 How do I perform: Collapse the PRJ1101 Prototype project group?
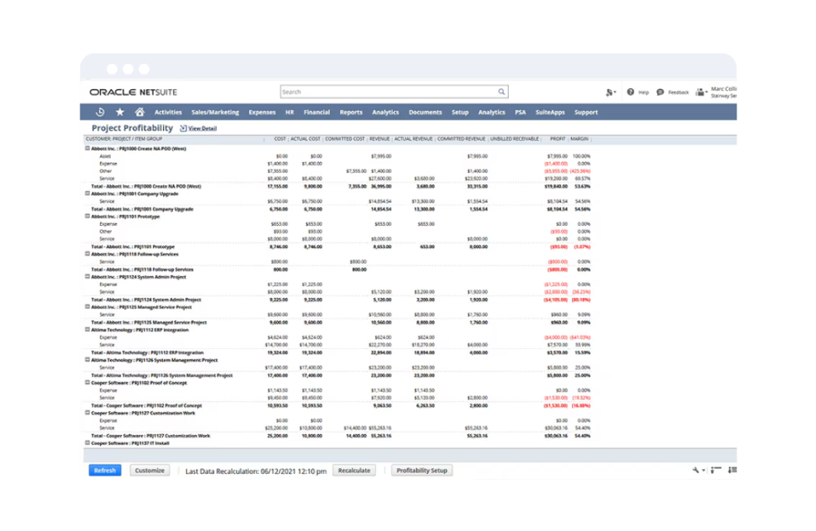[x=87, y=217]
